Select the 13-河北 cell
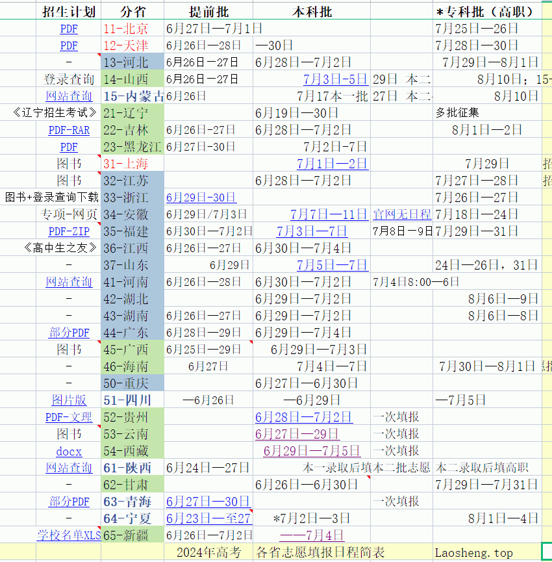This screenshot has height=562, width=552. (x=132, y=62)
